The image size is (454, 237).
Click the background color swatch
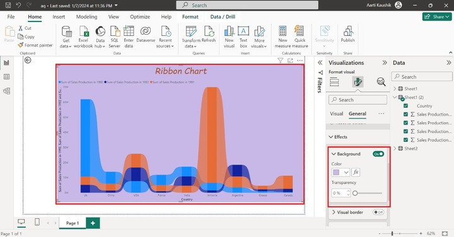click(x=336, y=173)
